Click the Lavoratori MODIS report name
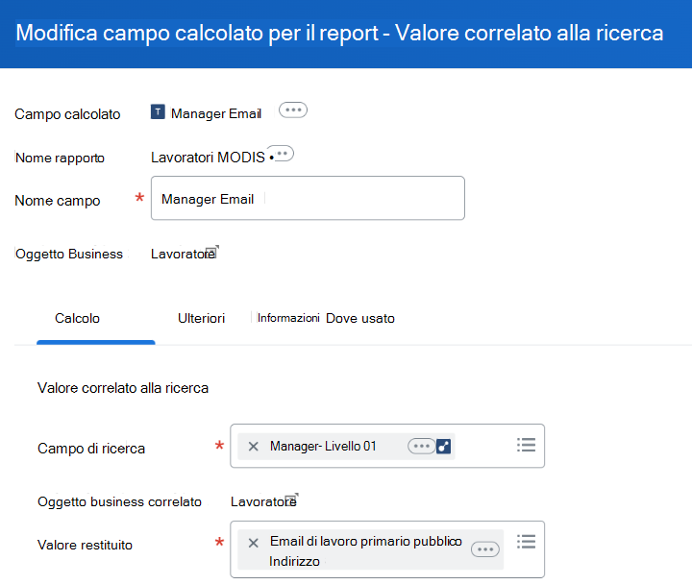Viewport: 692px width, 585px height. 208,158
